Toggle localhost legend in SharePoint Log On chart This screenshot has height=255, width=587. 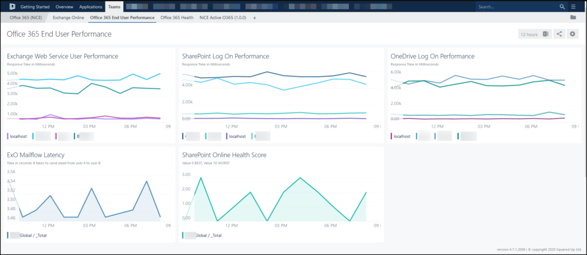[236, 136]
